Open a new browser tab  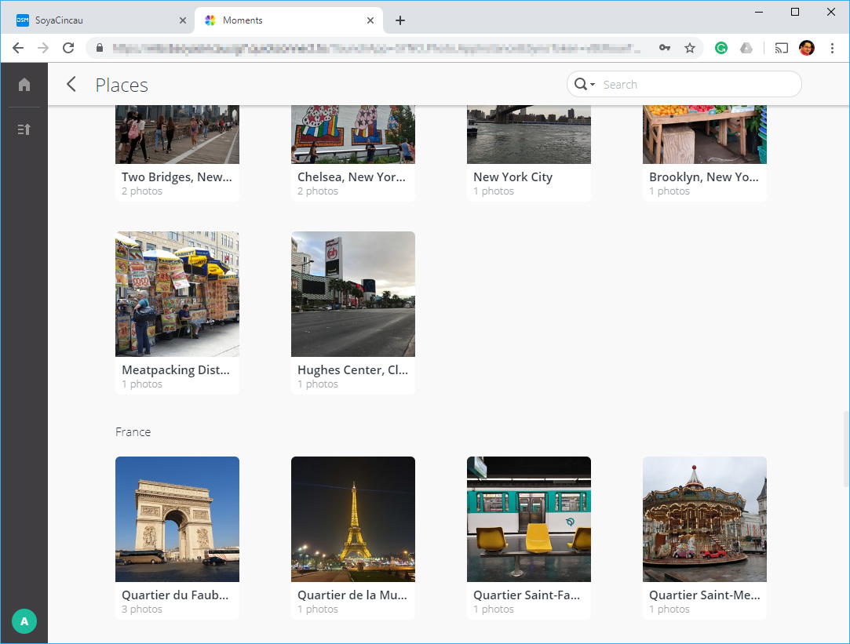[400, 20]
